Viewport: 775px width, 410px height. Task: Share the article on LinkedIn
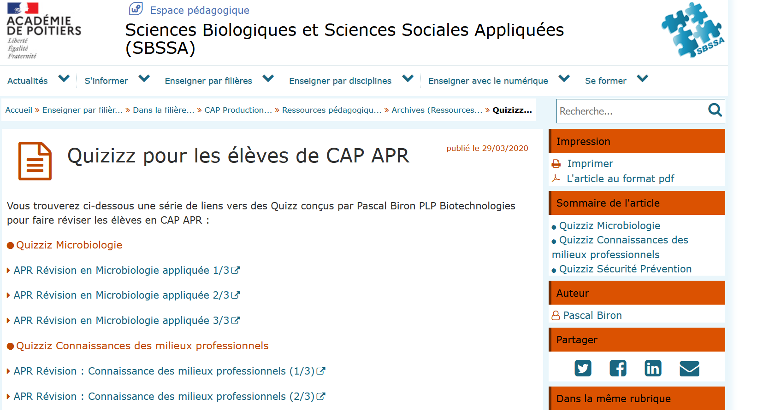(x=653, y=368)
